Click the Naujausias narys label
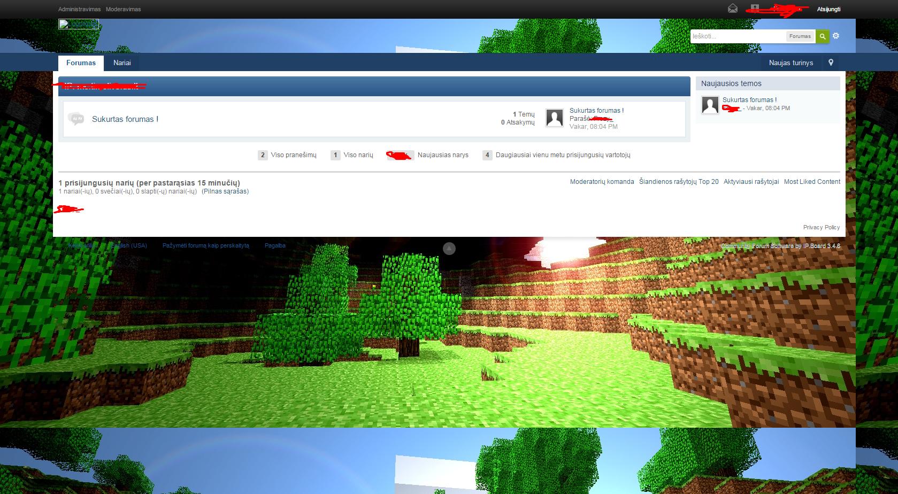Screen dimensions: 898x494 pos(443,155)
